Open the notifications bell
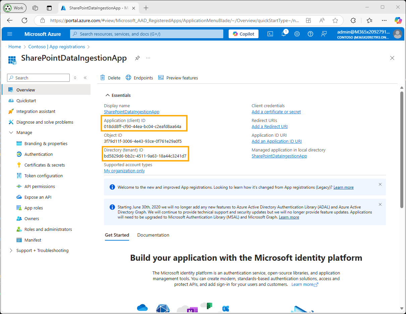This screenshot has height=314, width=406. [284, 34]
